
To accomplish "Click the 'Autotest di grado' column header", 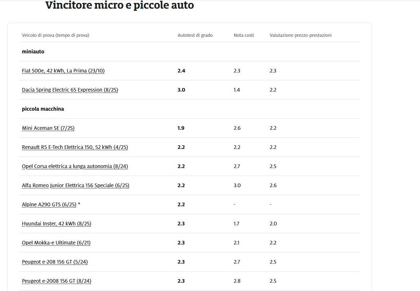I will pyautogui.click(x=195, y=35).
